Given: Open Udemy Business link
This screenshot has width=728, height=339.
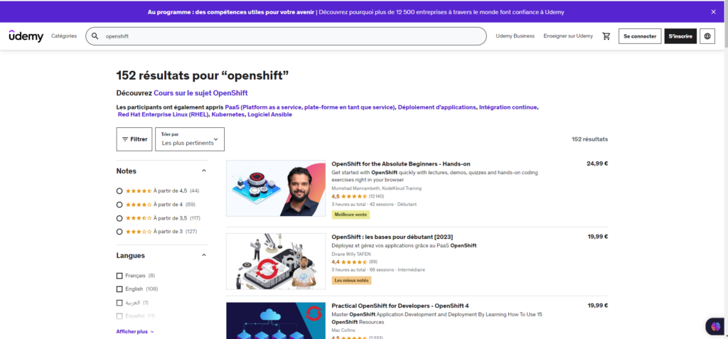Looking at the screenshot, I should click(x=515, y=36).
